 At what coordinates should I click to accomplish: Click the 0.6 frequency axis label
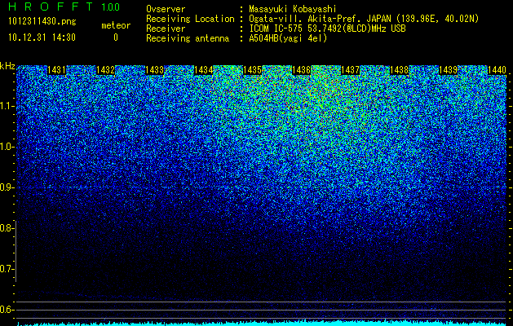7,310
